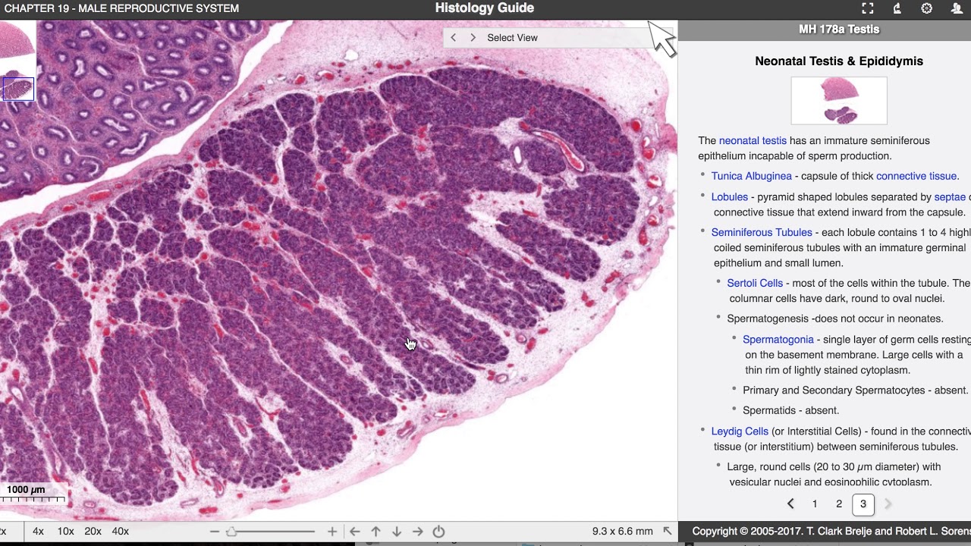Pan the slide down with the arrow
Screen dimensions: 971x546
click(x=396, y=532)
